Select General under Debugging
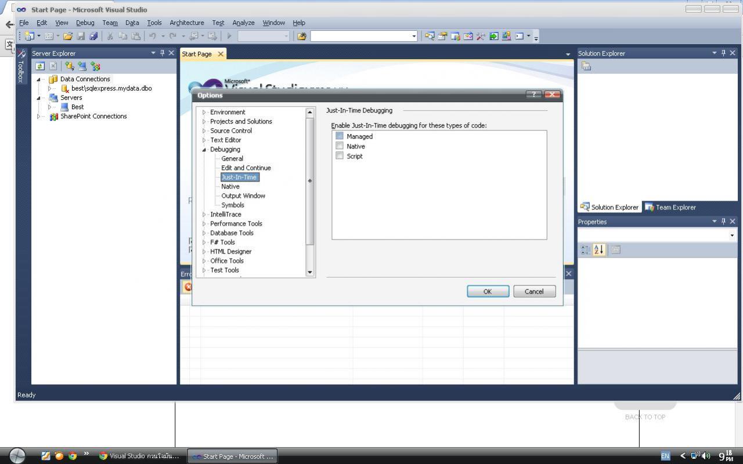743x464 pixels. pyautogui.click(x=232, y=158)
